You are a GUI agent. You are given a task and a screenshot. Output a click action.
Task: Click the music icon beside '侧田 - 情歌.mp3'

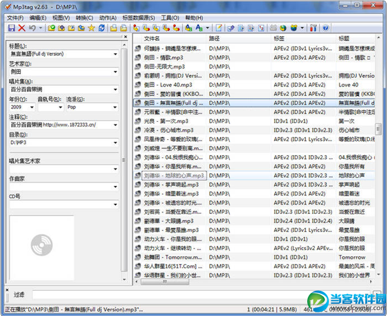(x=138, y=57)
